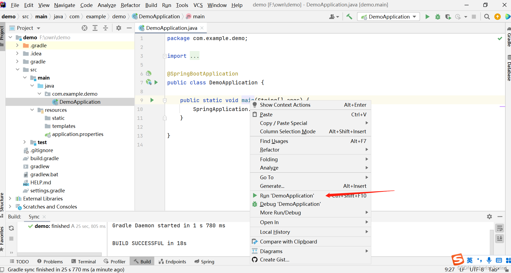The image size is (511, 273).
Task: Select Run 'DemoApplication' from context menu
Action: [311, 196]
